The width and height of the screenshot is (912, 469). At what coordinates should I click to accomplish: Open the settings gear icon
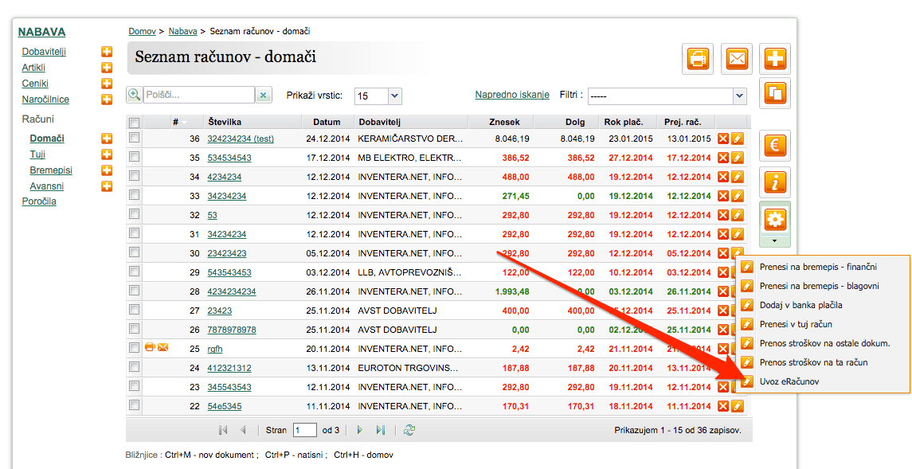point(775,220)
